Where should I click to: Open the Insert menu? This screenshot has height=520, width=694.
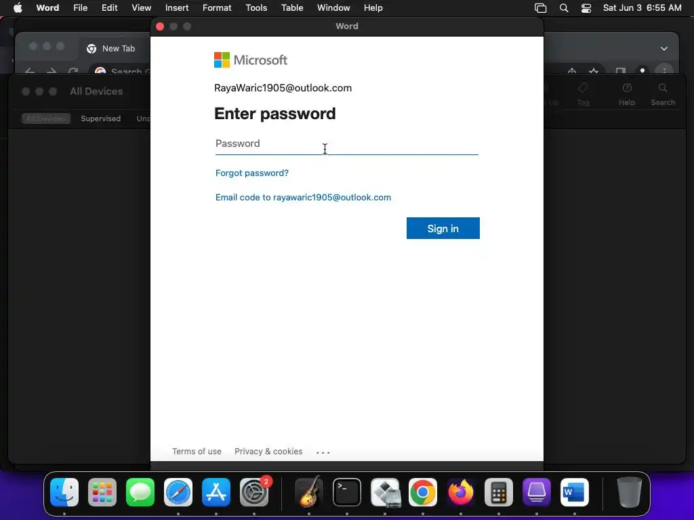click(177, 8)
